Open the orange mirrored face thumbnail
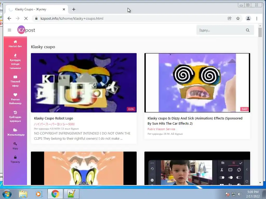The width and height of the screenshot is (266, 199). [x=84, y=168]
